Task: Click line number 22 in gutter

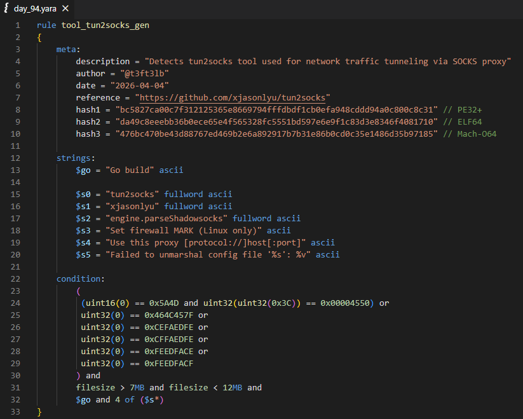Action: [15, 279]
